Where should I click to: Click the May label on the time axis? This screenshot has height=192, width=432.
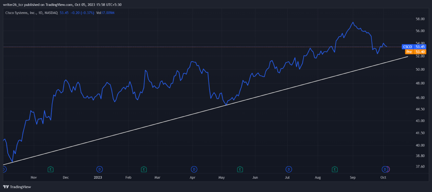[x=222, y=178]
